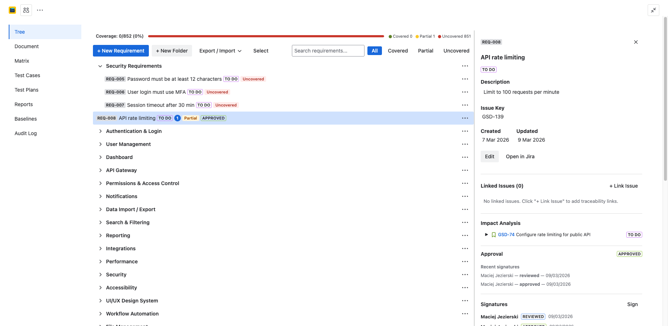668x326 pixels.
Task: Open the three-dot menu for Security Requirements folder
Action: pos(465,66)
